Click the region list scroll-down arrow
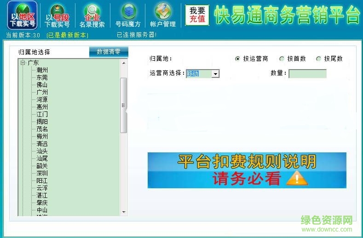363x238 pixels. (124, 212)
